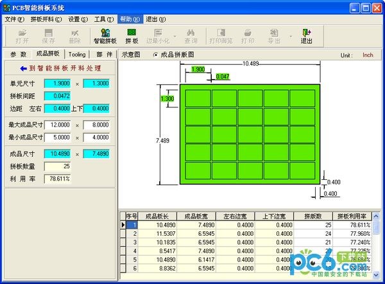Click the blue arrow to 智能拼板开料处理

point(23,68)
